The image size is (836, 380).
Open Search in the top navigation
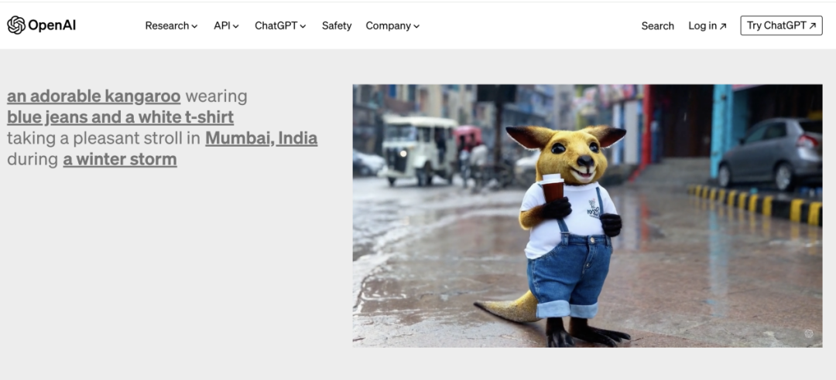coord(657,25)
